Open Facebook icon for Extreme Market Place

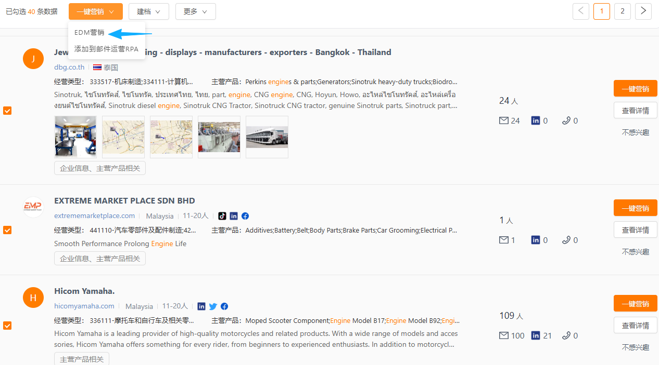245,216
